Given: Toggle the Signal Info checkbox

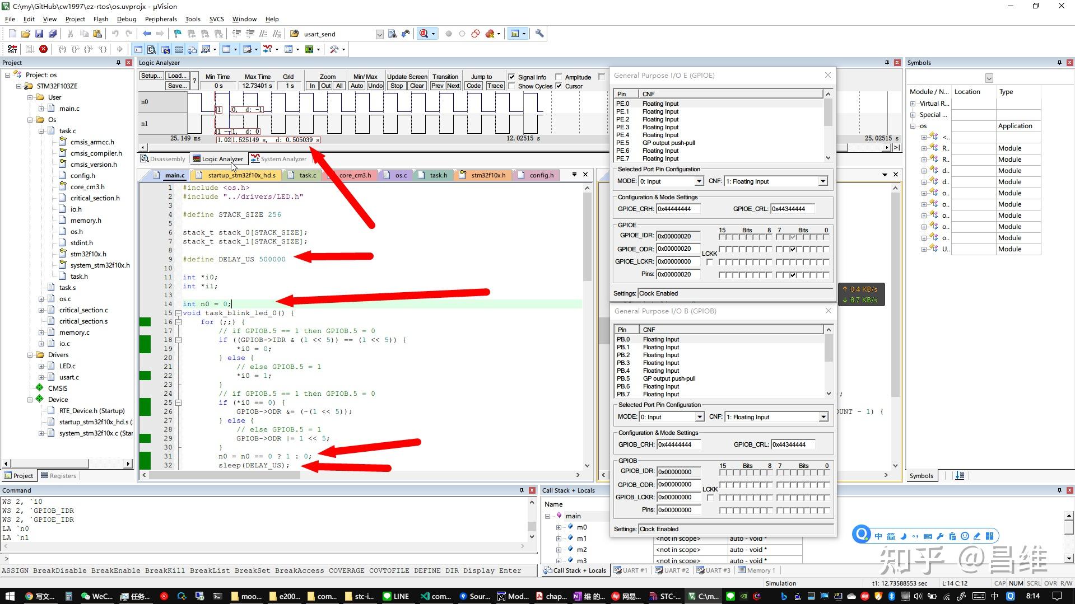Looking at the screenshot, I should [x=511, y=77].
